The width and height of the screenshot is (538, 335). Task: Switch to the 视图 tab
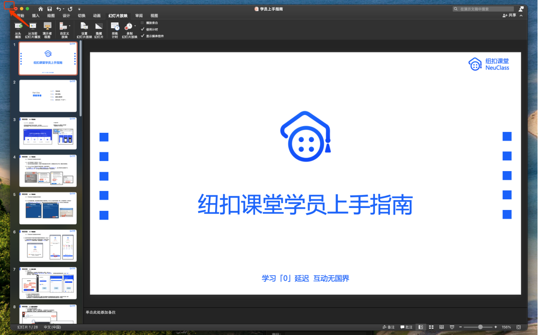154,16
